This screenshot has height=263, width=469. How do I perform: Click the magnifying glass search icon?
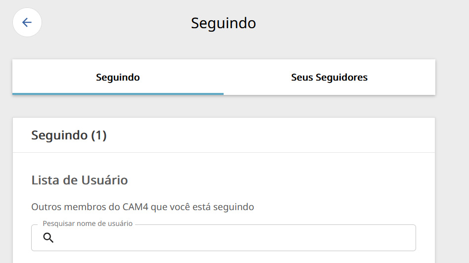click(48, 238)
